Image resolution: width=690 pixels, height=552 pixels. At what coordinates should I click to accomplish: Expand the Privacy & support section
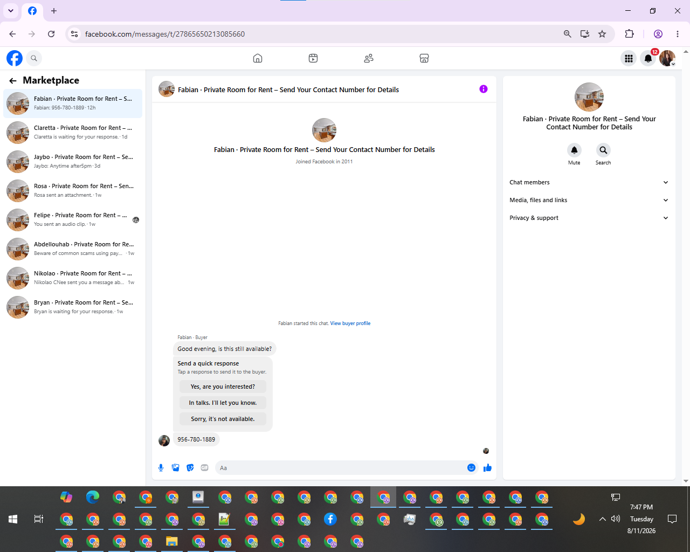(589, 218)
